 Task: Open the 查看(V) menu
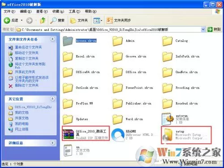[x=42, y=11]
